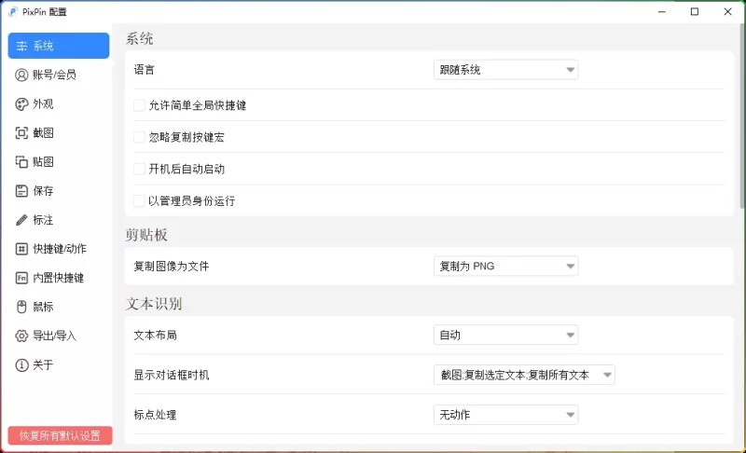
Task: Click the 恢复所有默认设置 button
Action: 60,435
